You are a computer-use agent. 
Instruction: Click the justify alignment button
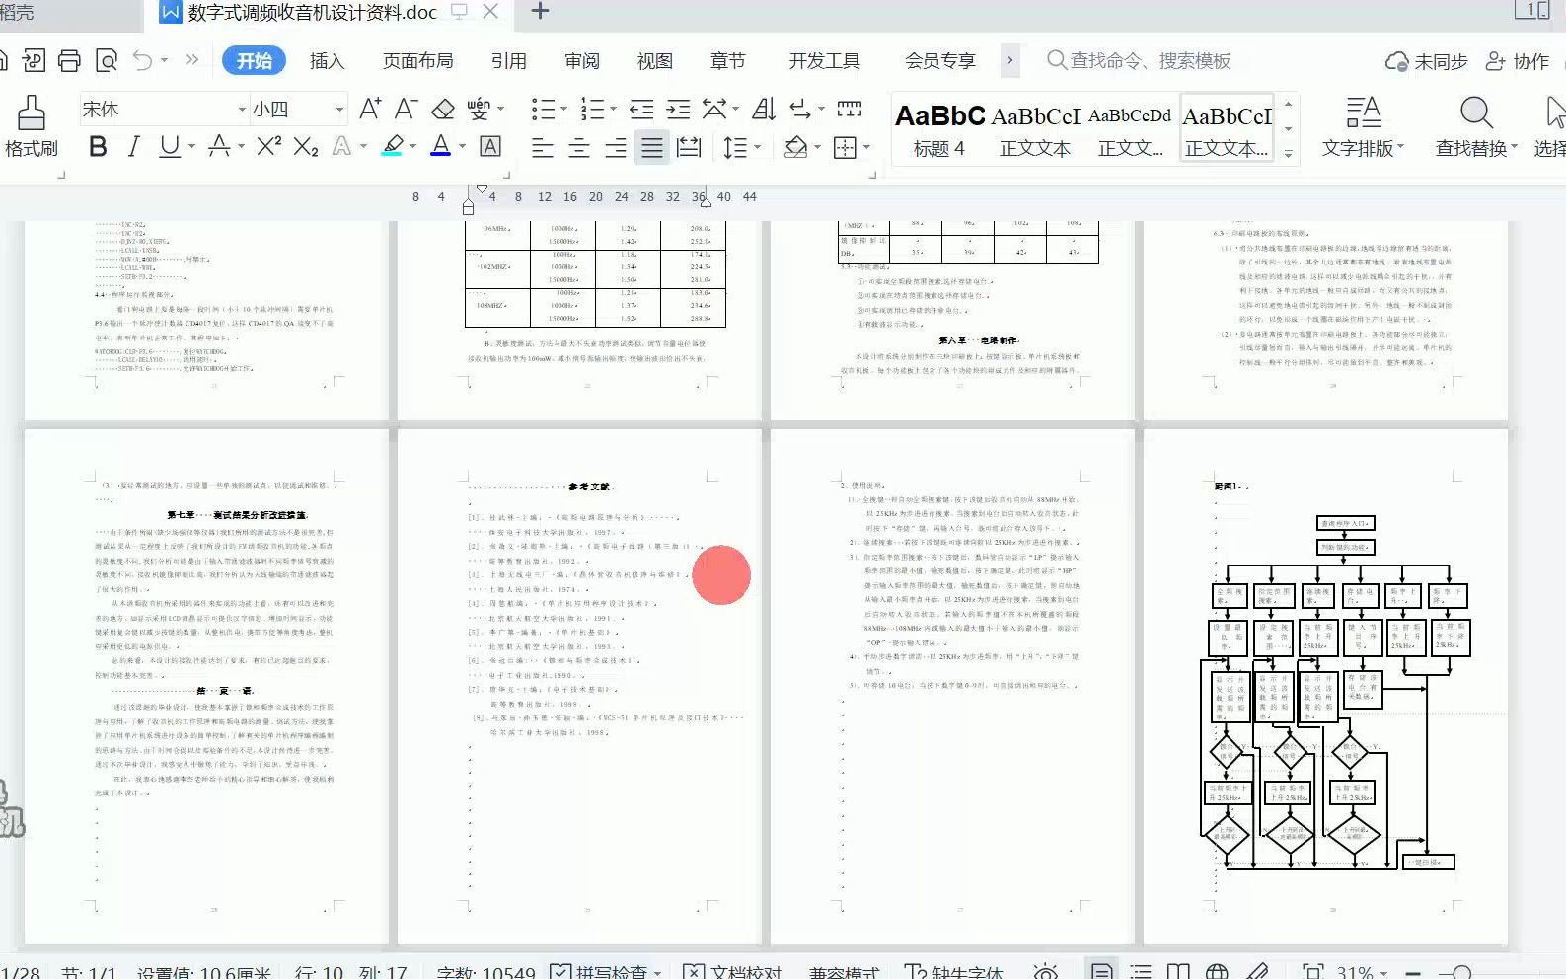(x=652, y=148)
